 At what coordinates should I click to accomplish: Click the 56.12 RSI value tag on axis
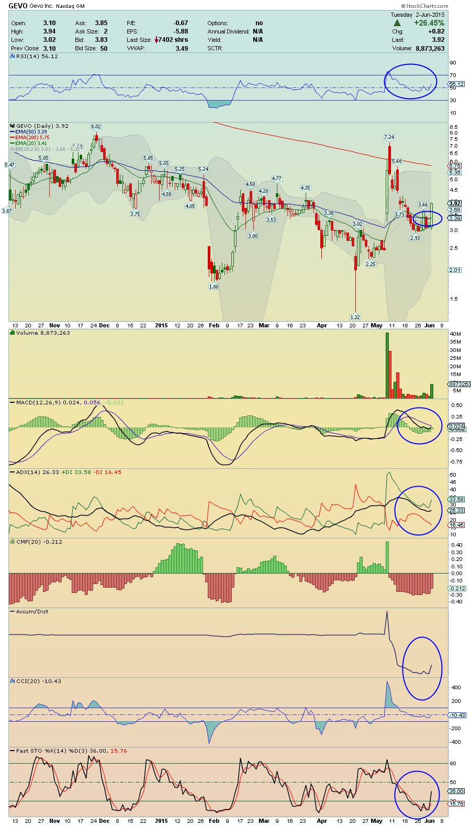(x=456, y=84)
